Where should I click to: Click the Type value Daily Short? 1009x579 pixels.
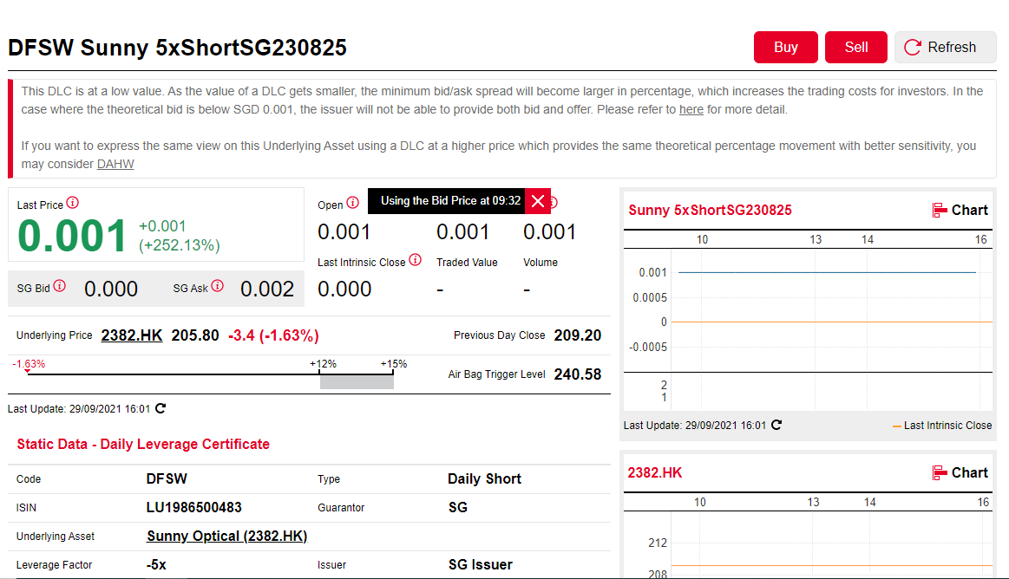point(485,478)
